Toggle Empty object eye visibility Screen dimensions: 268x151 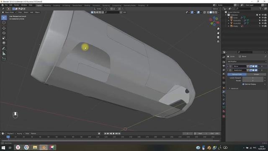(x=263, y=26)
